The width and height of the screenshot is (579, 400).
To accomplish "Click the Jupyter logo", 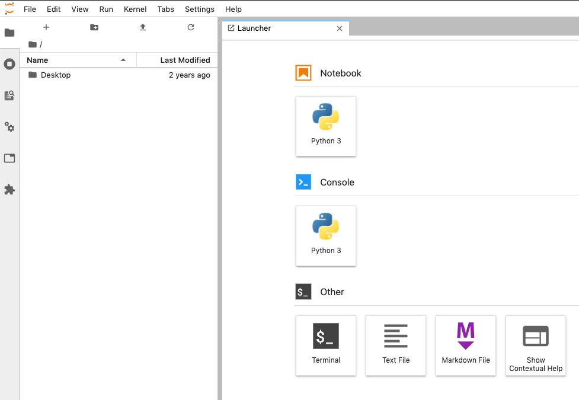I will click(9, 8).
